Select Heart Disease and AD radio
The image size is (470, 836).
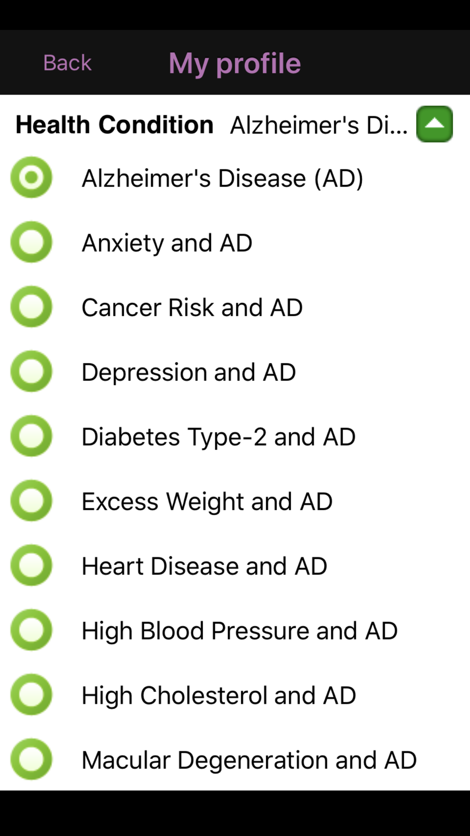pos(31,565)
